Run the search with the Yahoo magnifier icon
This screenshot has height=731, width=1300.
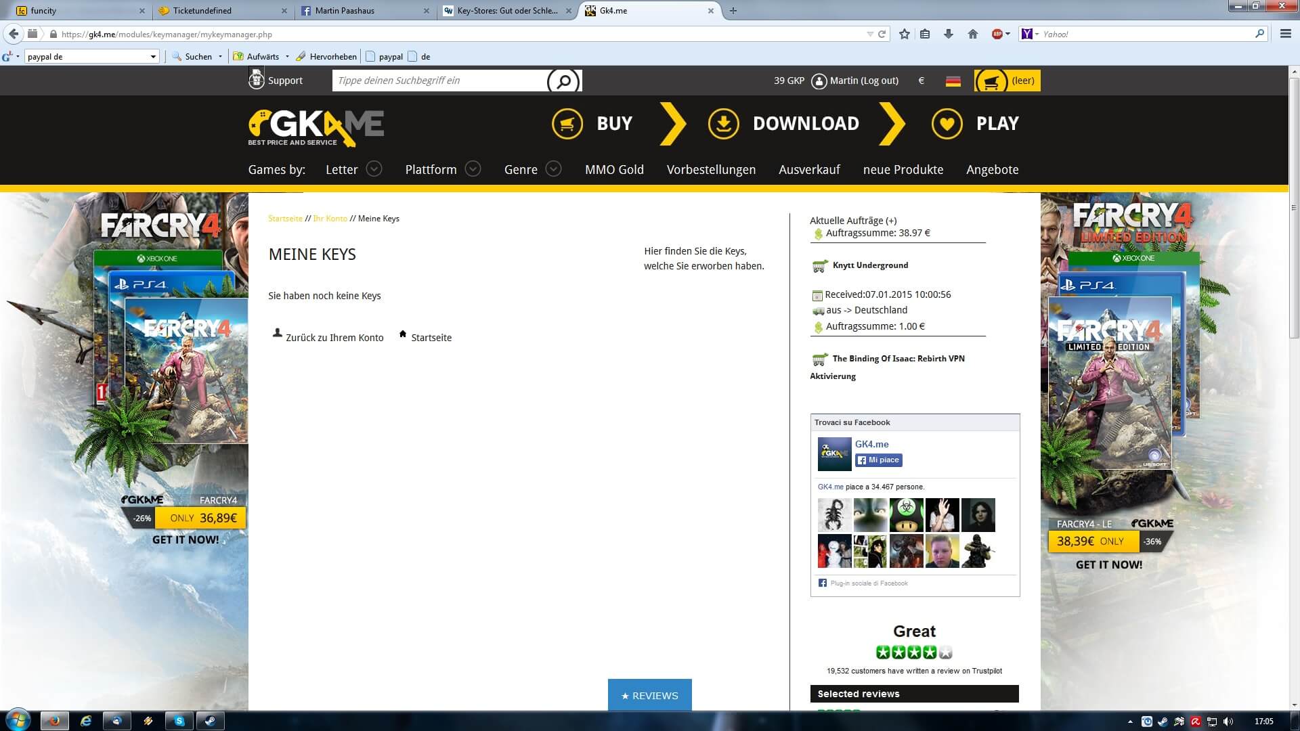[1259, 34]
